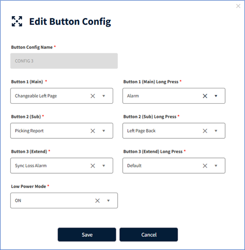Open the Low Power Mode dropdown arrow
245x250 pixels.
pos(109,201)
